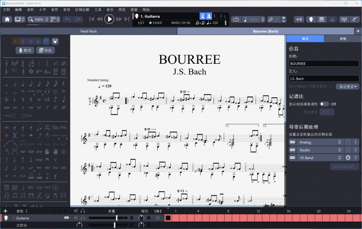Expand the 显示更多 options dropdown
The width and height of the screenshot is (362, 229).
[349, 86]
